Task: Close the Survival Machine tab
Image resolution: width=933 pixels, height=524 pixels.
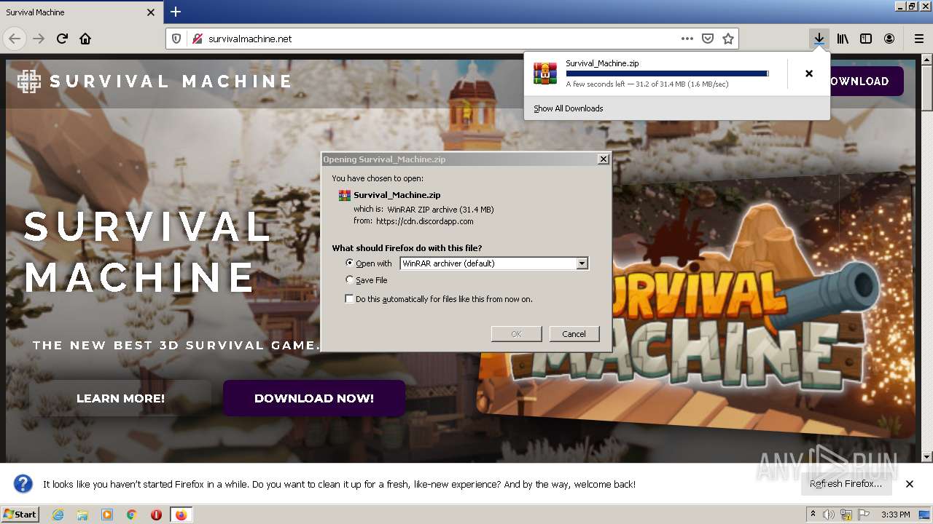Action: (x=151, y=12)
